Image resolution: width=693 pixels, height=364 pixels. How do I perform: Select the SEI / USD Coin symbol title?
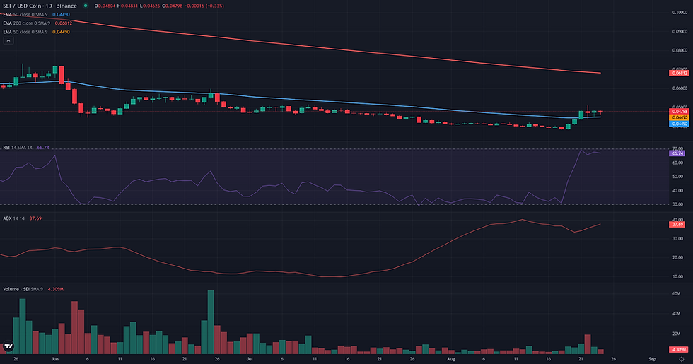coord(40,6)
